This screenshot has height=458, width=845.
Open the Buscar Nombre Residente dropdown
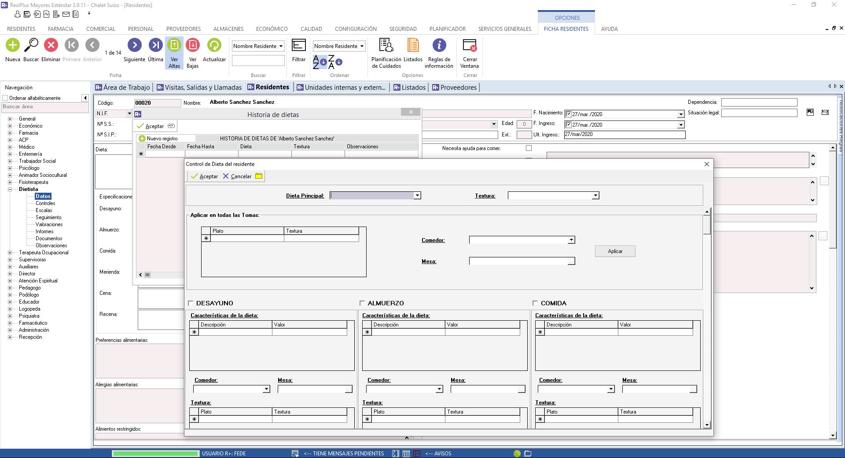tap(281, 46)
